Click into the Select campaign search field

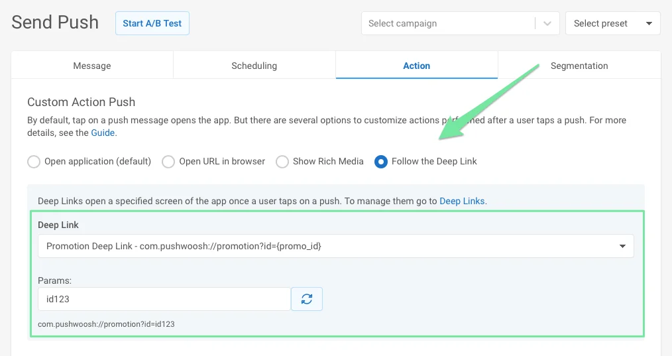coord(447,23)
